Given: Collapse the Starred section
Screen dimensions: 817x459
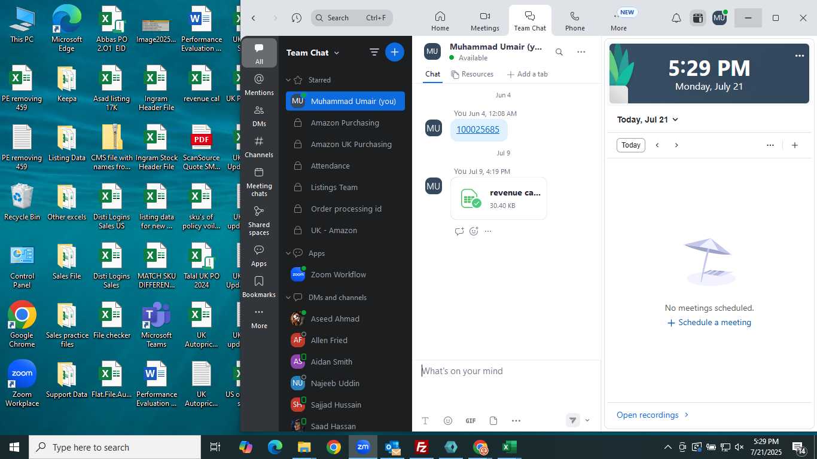Looking at the screenshot, I should point(289,79).
